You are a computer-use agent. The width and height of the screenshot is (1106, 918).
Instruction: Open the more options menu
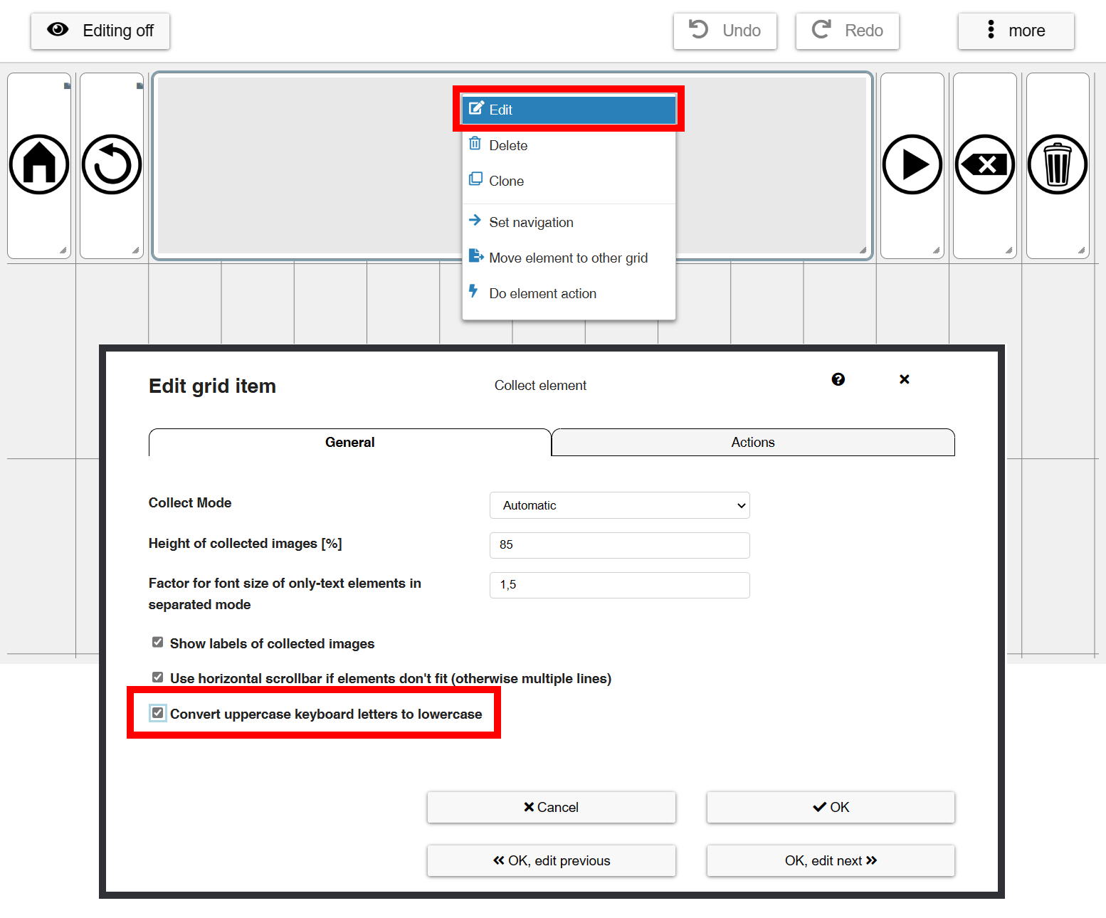(1016, 31)
